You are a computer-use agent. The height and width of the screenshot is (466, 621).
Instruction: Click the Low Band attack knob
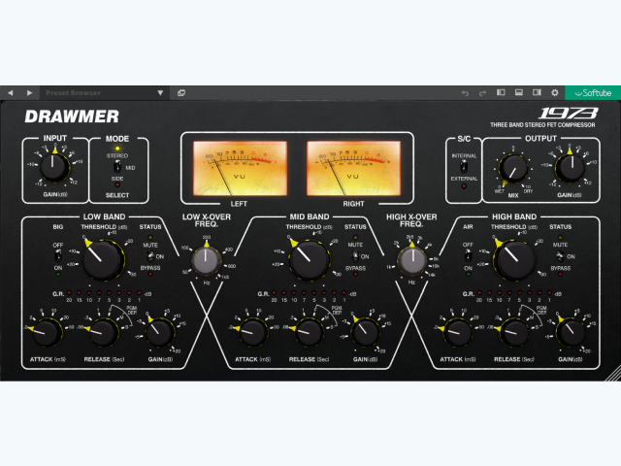click(46, 333)
